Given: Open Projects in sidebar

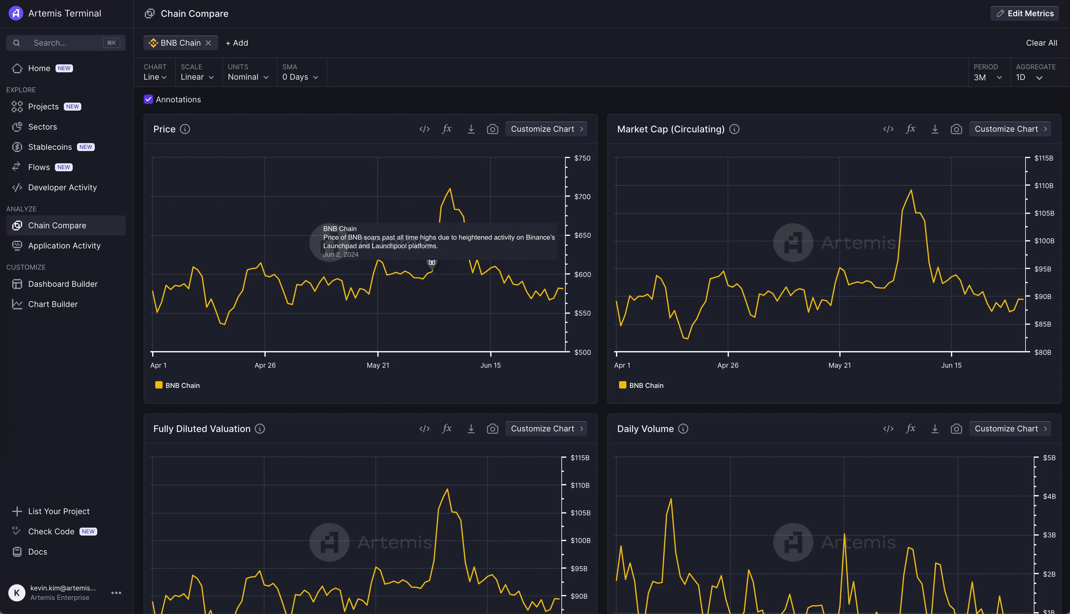Looking at the screenshot, I should click(x=66, y=107).
